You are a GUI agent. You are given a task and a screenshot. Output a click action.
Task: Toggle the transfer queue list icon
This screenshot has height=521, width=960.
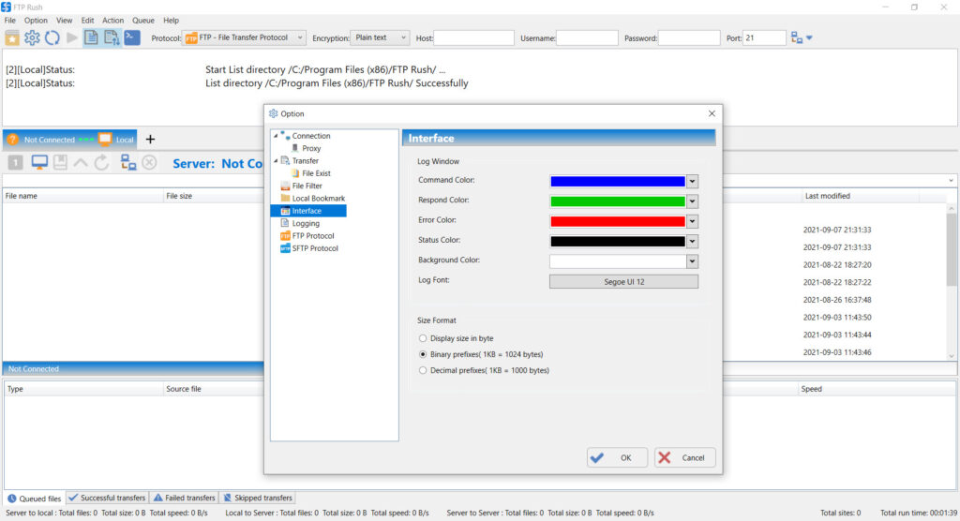(x=112, y=37)
